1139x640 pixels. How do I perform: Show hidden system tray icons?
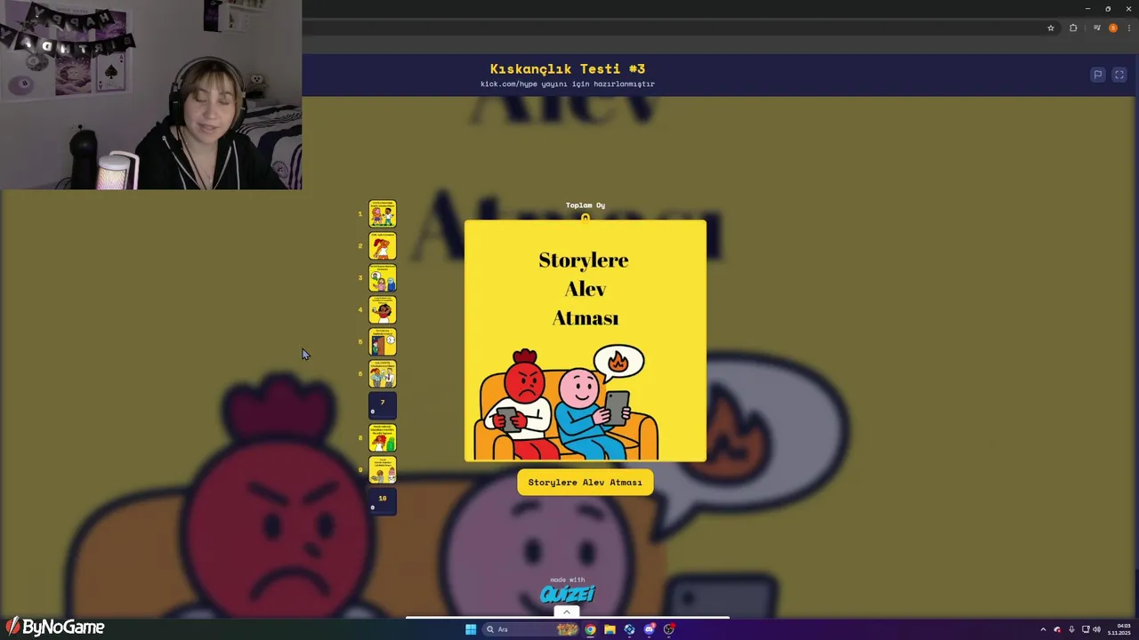[1043, 629]
